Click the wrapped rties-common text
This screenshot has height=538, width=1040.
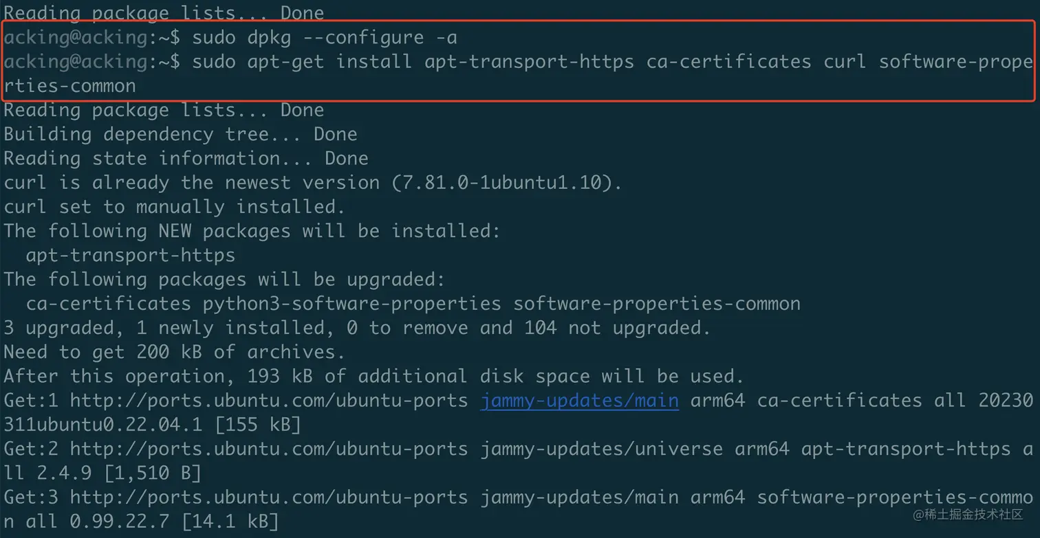[x=69, y=86]
